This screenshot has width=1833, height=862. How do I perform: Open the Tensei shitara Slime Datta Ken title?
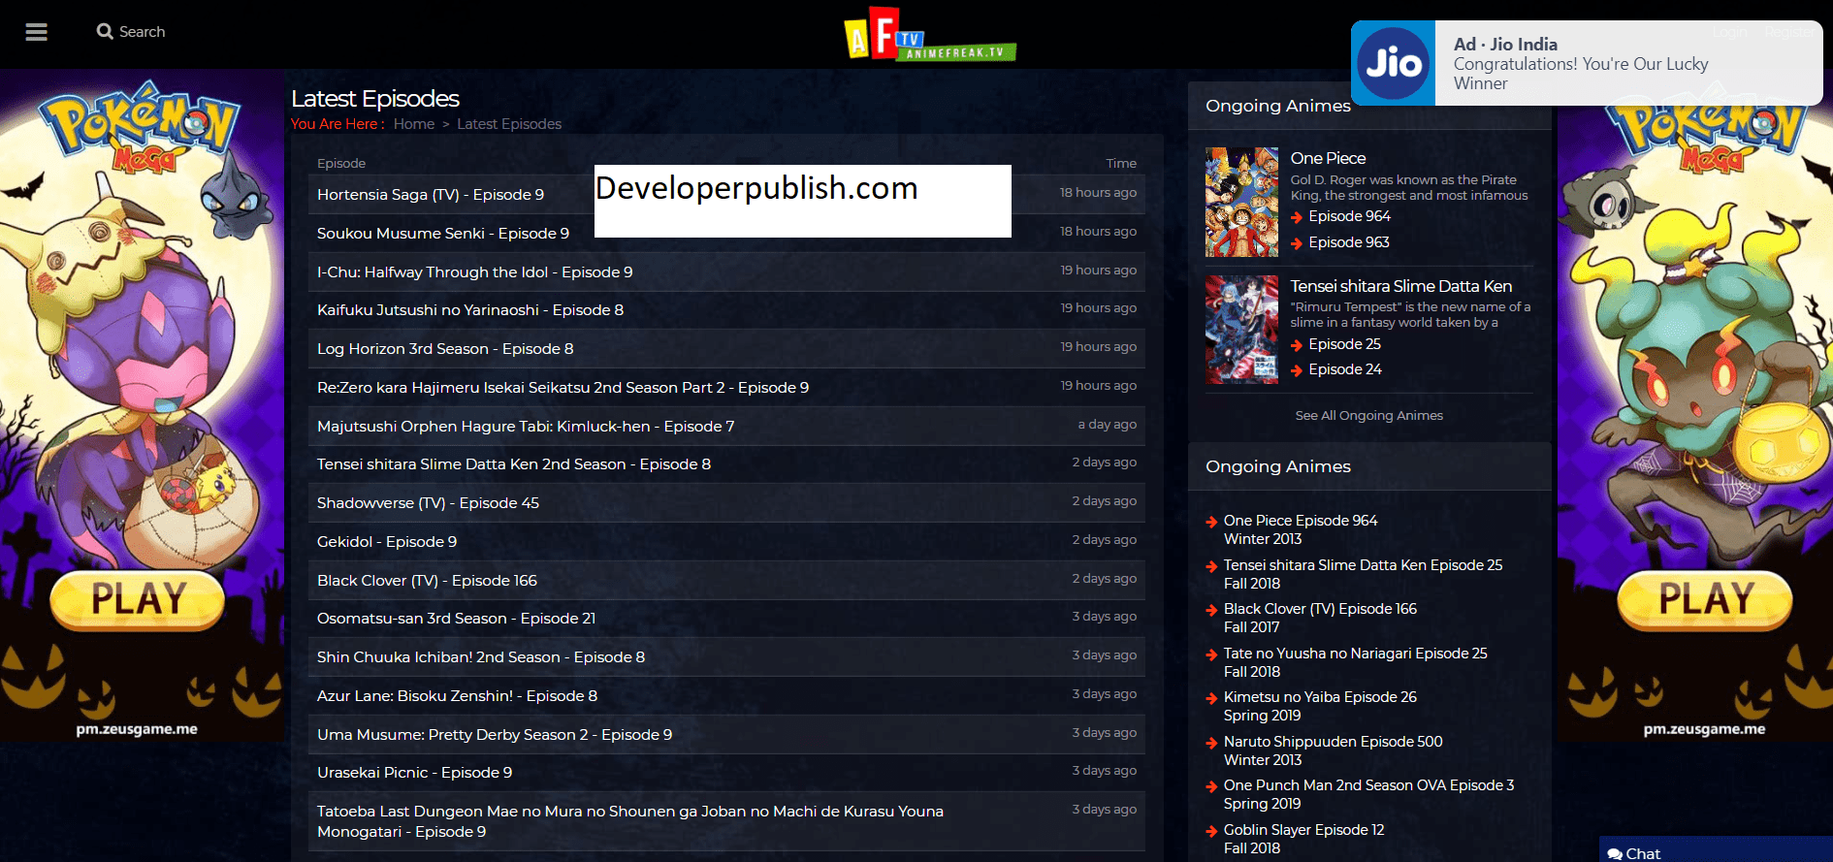[1401, 286]
